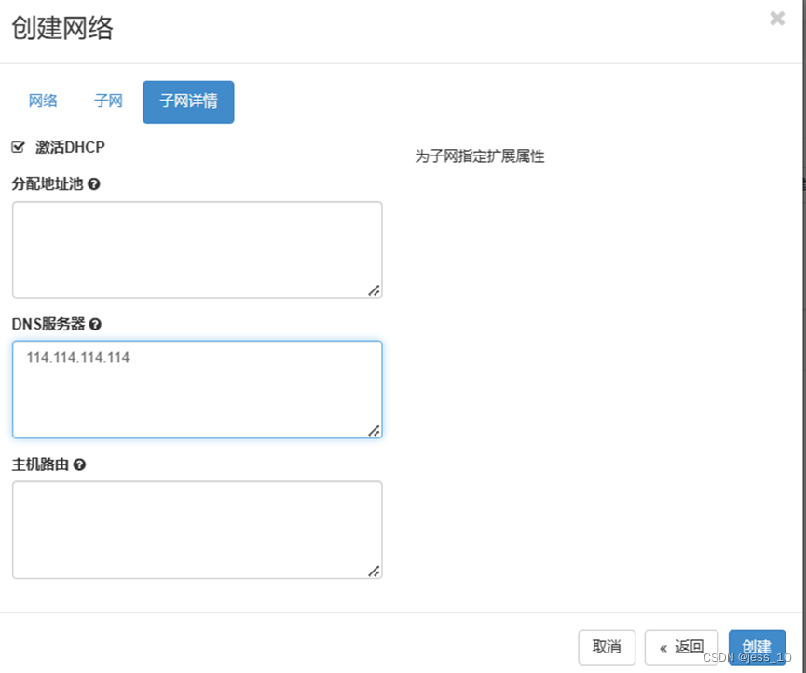Toggle the 激活DHCP checkbox
This screenshot has height=673, width=806.
[18, 147]
